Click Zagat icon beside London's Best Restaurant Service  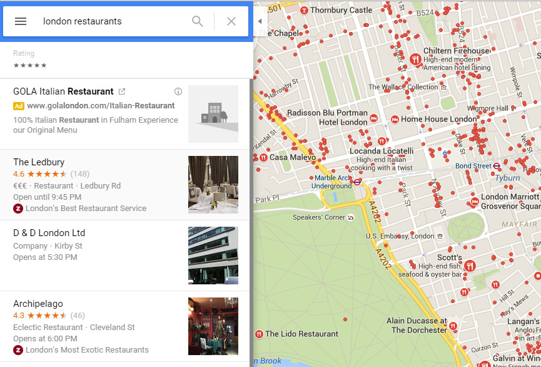pos(18,209)
